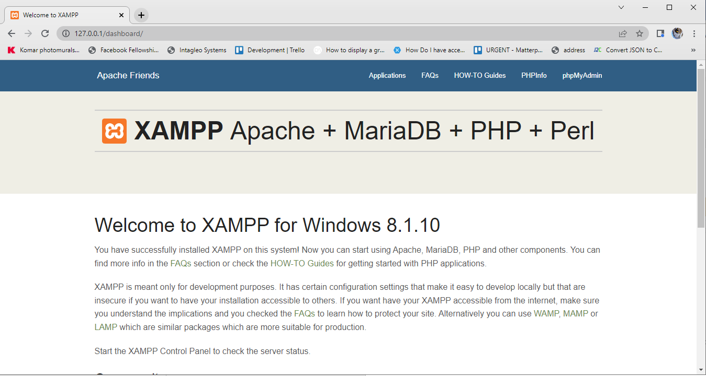Image resolution: width=706 pixels, height=376 pixels.
Task: Follow the MAMP link
Action: [x=576, y=314]
